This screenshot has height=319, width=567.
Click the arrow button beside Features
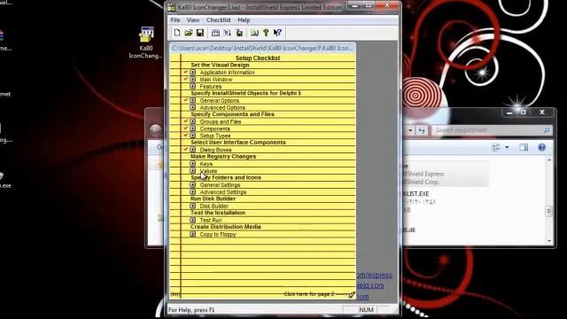pyautogui.click(x=193, y=87)
